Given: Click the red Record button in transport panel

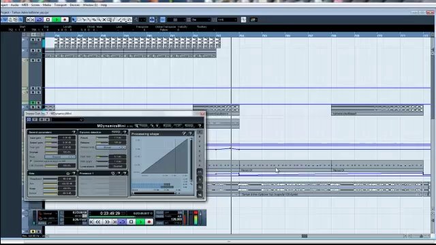Looking at the screenshot, I should click(x=149, y=222).
